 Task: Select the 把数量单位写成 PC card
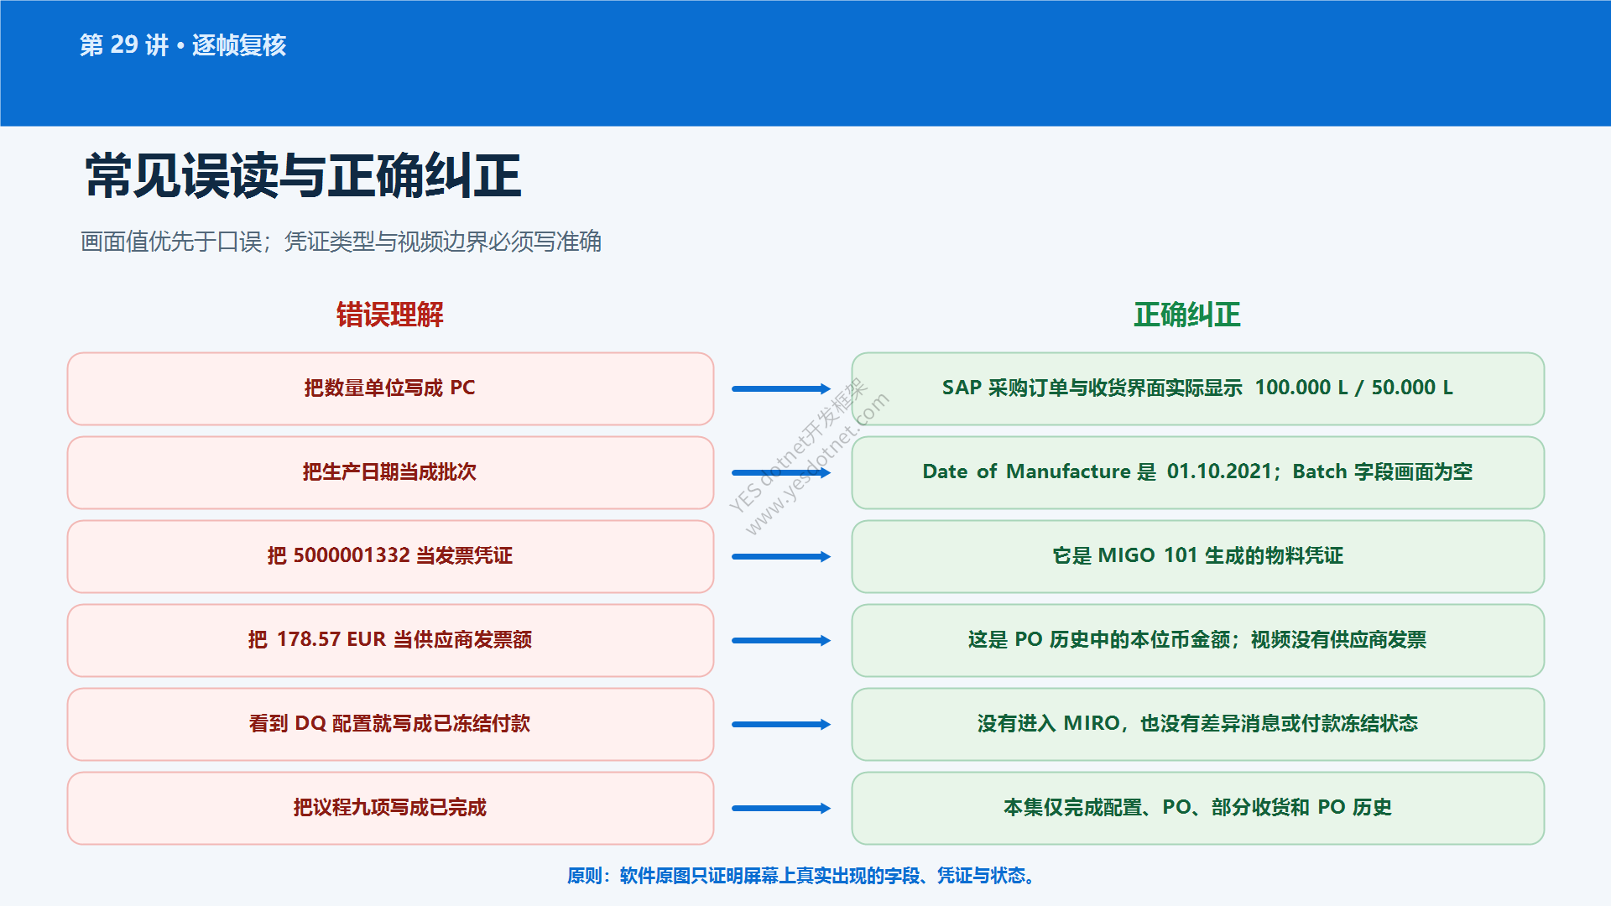click(390, 388)
